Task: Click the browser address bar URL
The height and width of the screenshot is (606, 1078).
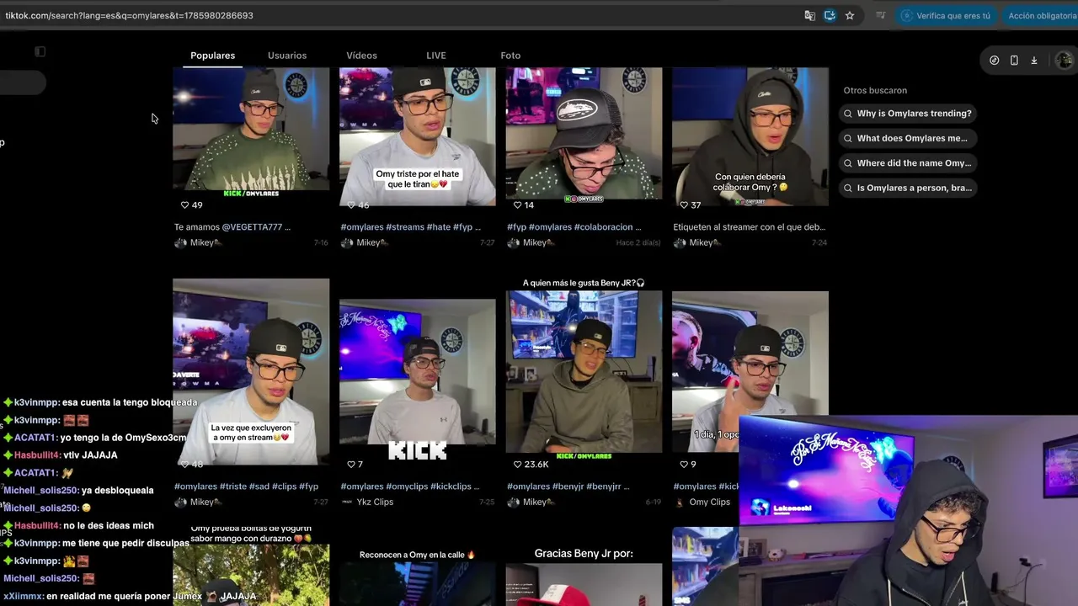Action: [129, 15]
